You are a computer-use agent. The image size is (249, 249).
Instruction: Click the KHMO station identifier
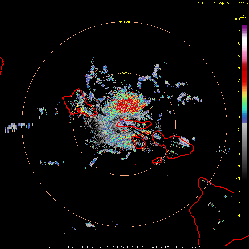157,247
